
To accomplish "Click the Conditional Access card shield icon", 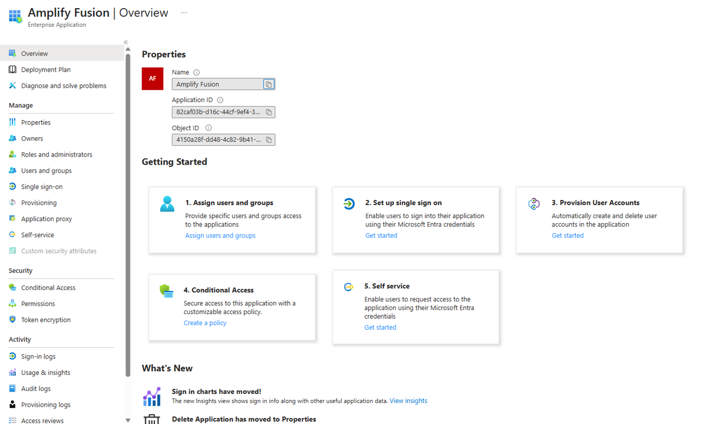I will [x=166, y=291].
